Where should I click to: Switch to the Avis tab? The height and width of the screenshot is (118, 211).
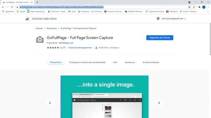click(x=115, y=62)
